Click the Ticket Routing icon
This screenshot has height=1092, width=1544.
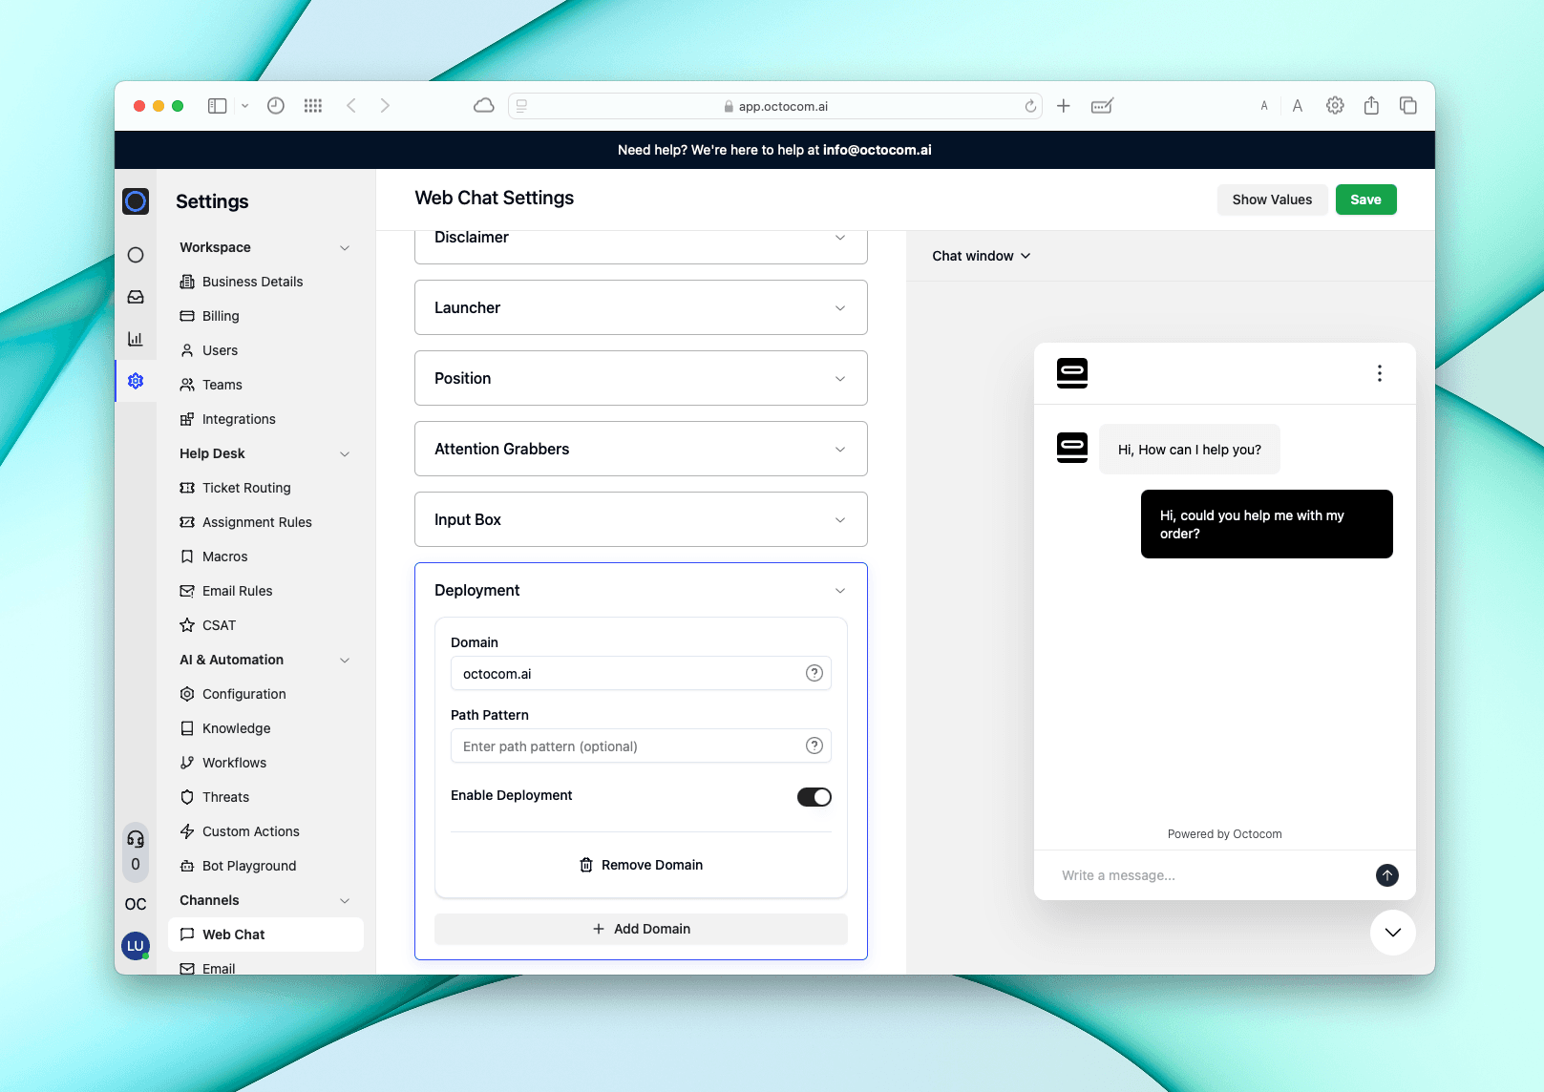[187, 488]
